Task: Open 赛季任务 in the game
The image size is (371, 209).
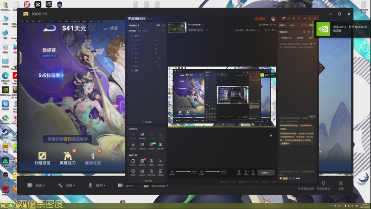Action: (93, 159)
